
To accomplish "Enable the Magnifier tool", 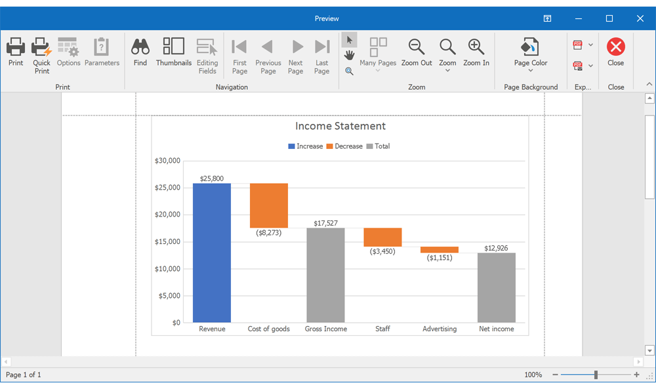I will point(349,71).
